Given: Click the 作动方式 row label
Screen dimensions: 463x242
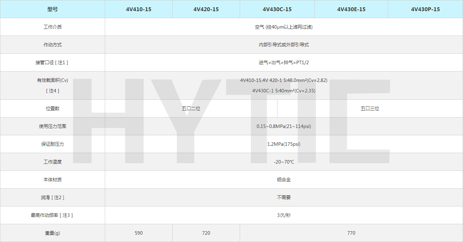Looking at the screenshot, I should (x=52, y=45).
